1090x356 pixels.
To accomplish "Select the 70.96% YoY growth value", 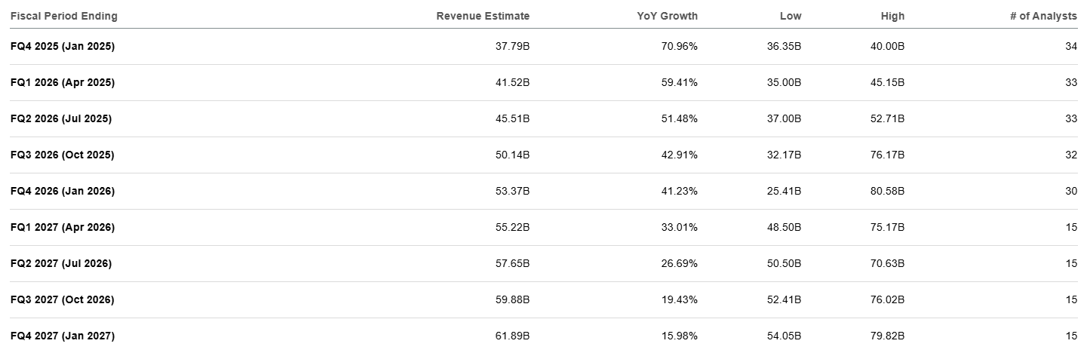I will point(678,46).
